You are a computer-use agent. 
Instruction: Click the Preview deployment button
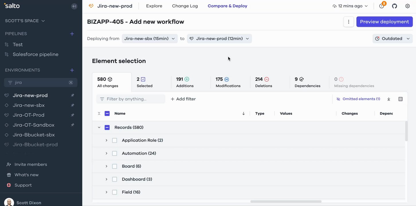(x=384, y=22)
